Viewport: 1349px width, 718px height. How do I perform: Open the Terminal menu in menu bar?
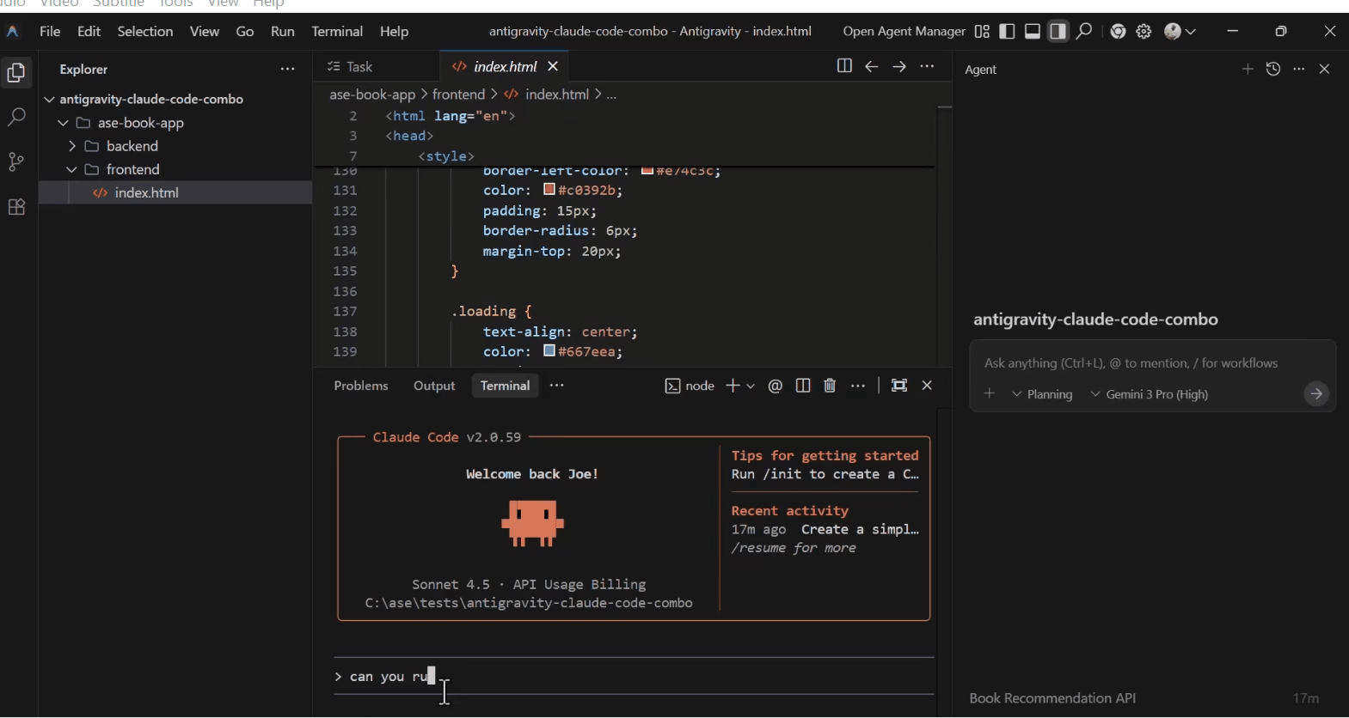coord(337,32)
